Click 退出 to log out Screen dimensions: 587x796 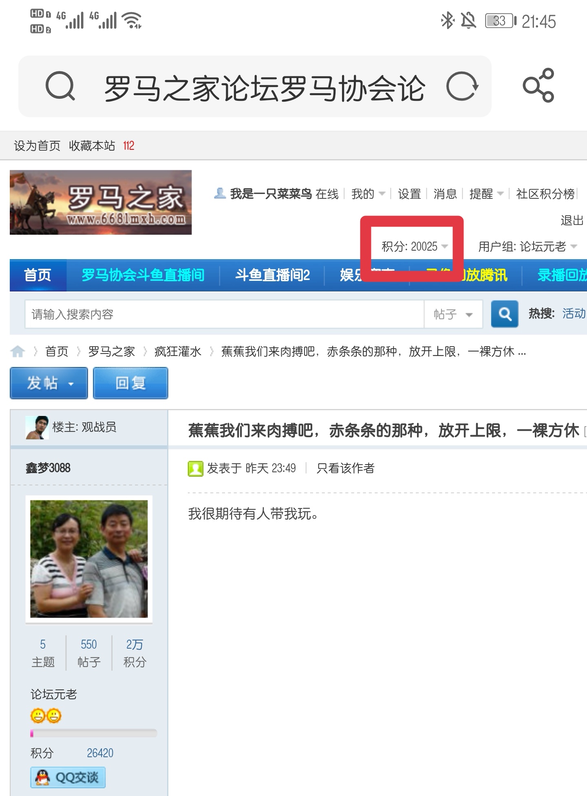pos(572,221)
